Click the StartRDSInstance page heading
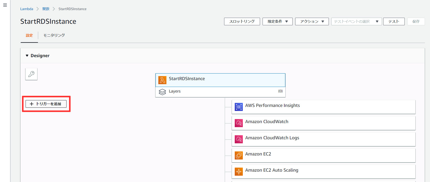Viewport: 430px width, 182px height. click(x=48, y=21)
